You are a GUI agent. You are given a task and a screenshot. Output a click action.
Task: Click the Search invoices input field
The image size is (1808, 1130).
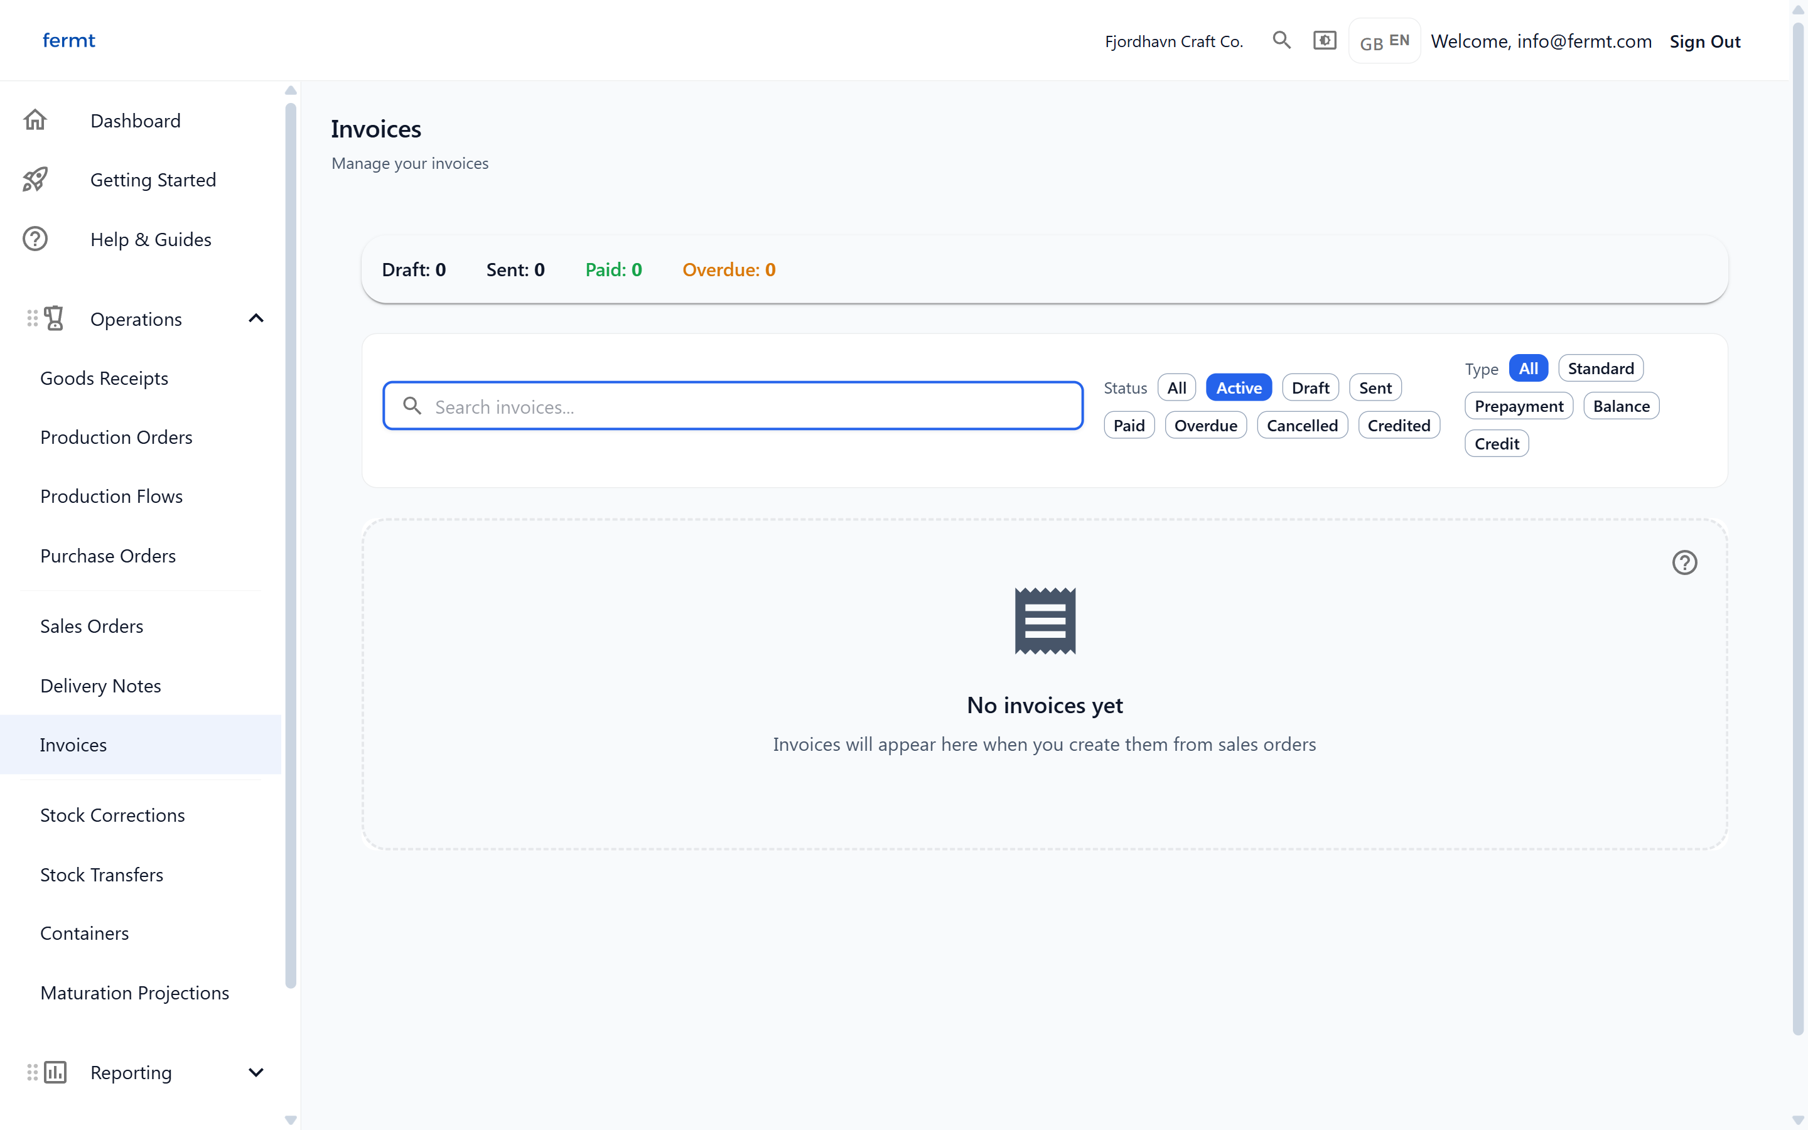(733, 406)
